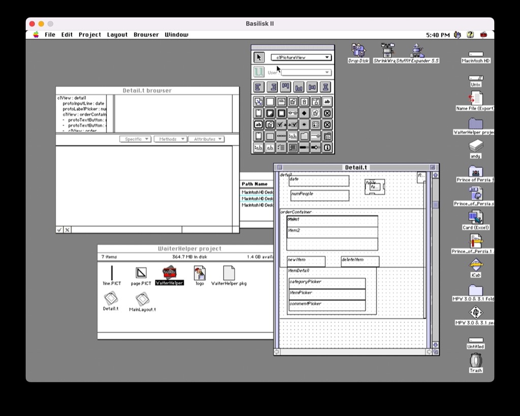Select the newItem button view in layout
The image size is (520, 416).
(306, 261)
